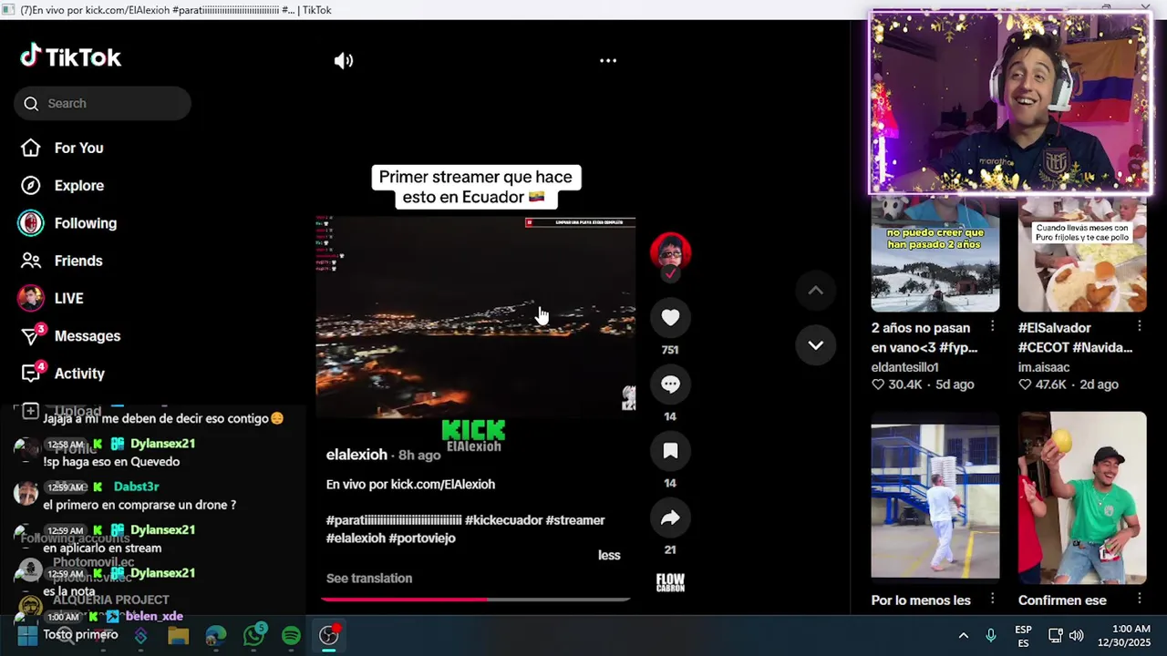
Task: Open the '2 años no pasan en vano' snowy thumbnail
Action: pyautogui.click(x=935, y=253)
